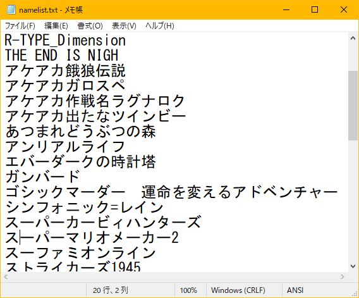Image resolution: width=359 pixels, height=298 pixels.
Task: Open the 書式(O) menu
Action: (90, 26)
